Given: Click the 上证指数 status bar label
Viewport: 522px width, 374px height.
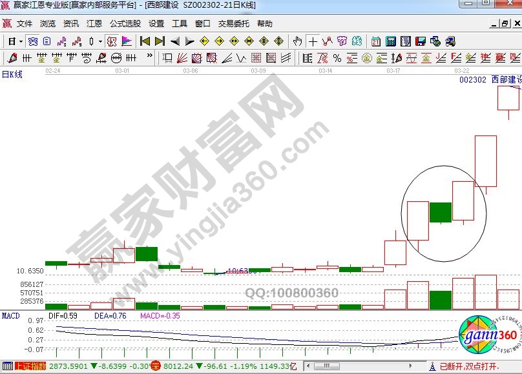Looking at the screenshot, I should coord(31,366).
